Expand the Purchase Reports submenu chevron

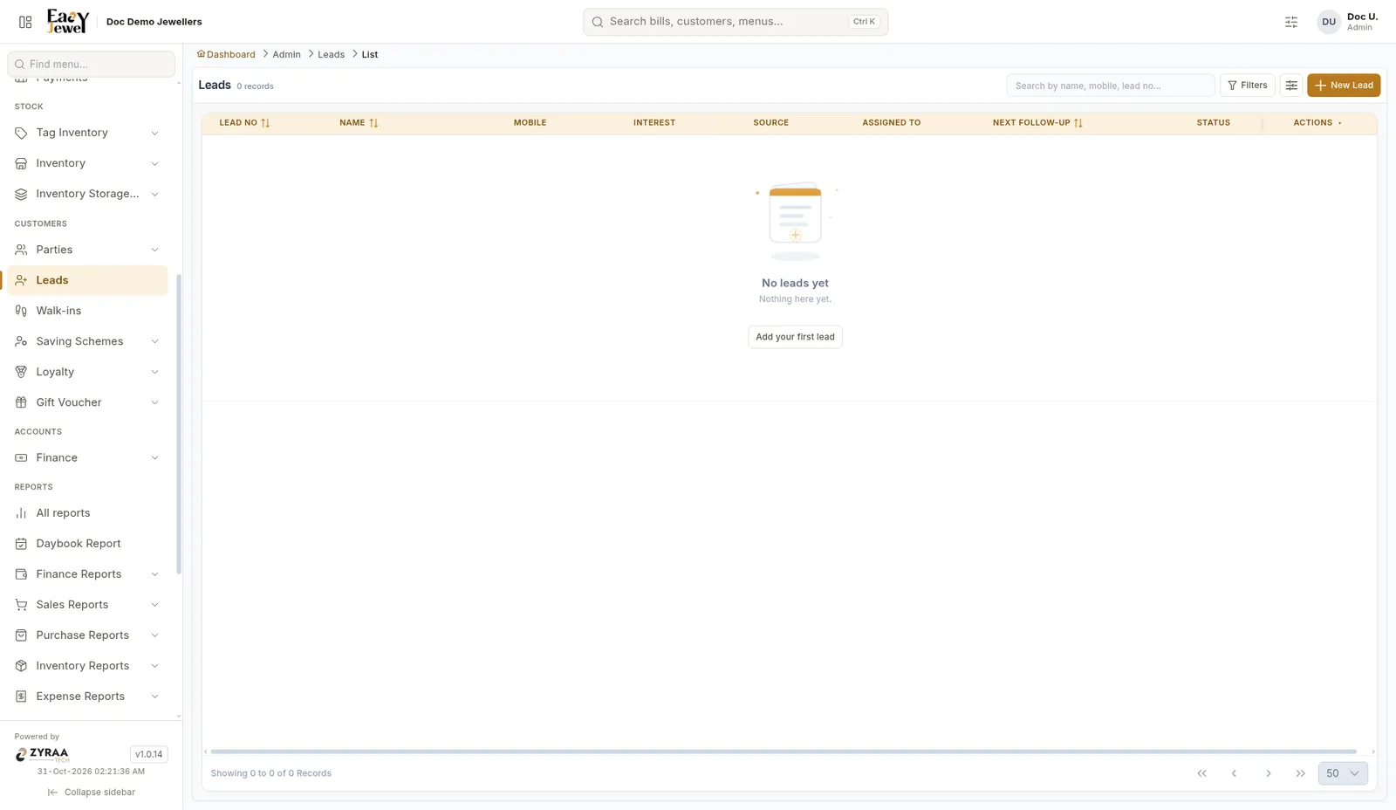coord(154,635)
